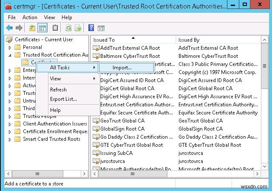Screen dimensions: 272x191
Task: Click tree pane horizontal scroll left arrow
Action: point(8,174)
